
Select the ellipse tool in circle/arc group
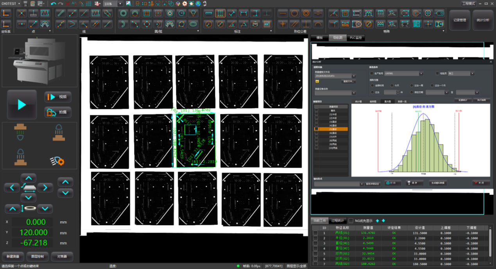[x=193, y=24]
